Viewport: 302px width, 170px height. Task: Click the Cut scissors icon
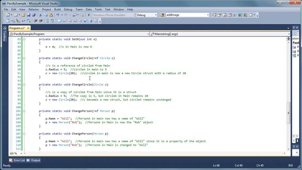pyautogui.click(x=41, y=15)
